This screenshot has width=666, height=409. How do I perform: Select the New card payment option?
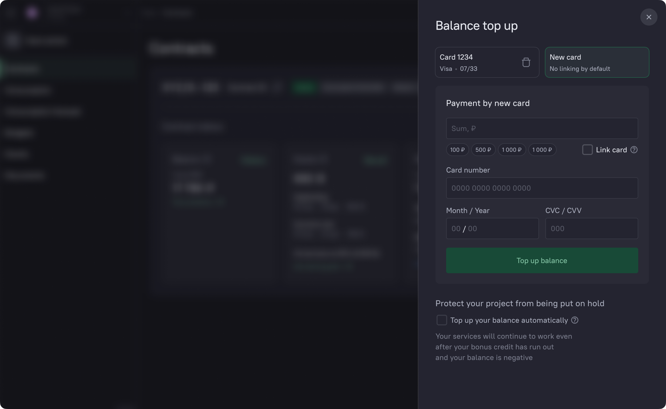597,63
